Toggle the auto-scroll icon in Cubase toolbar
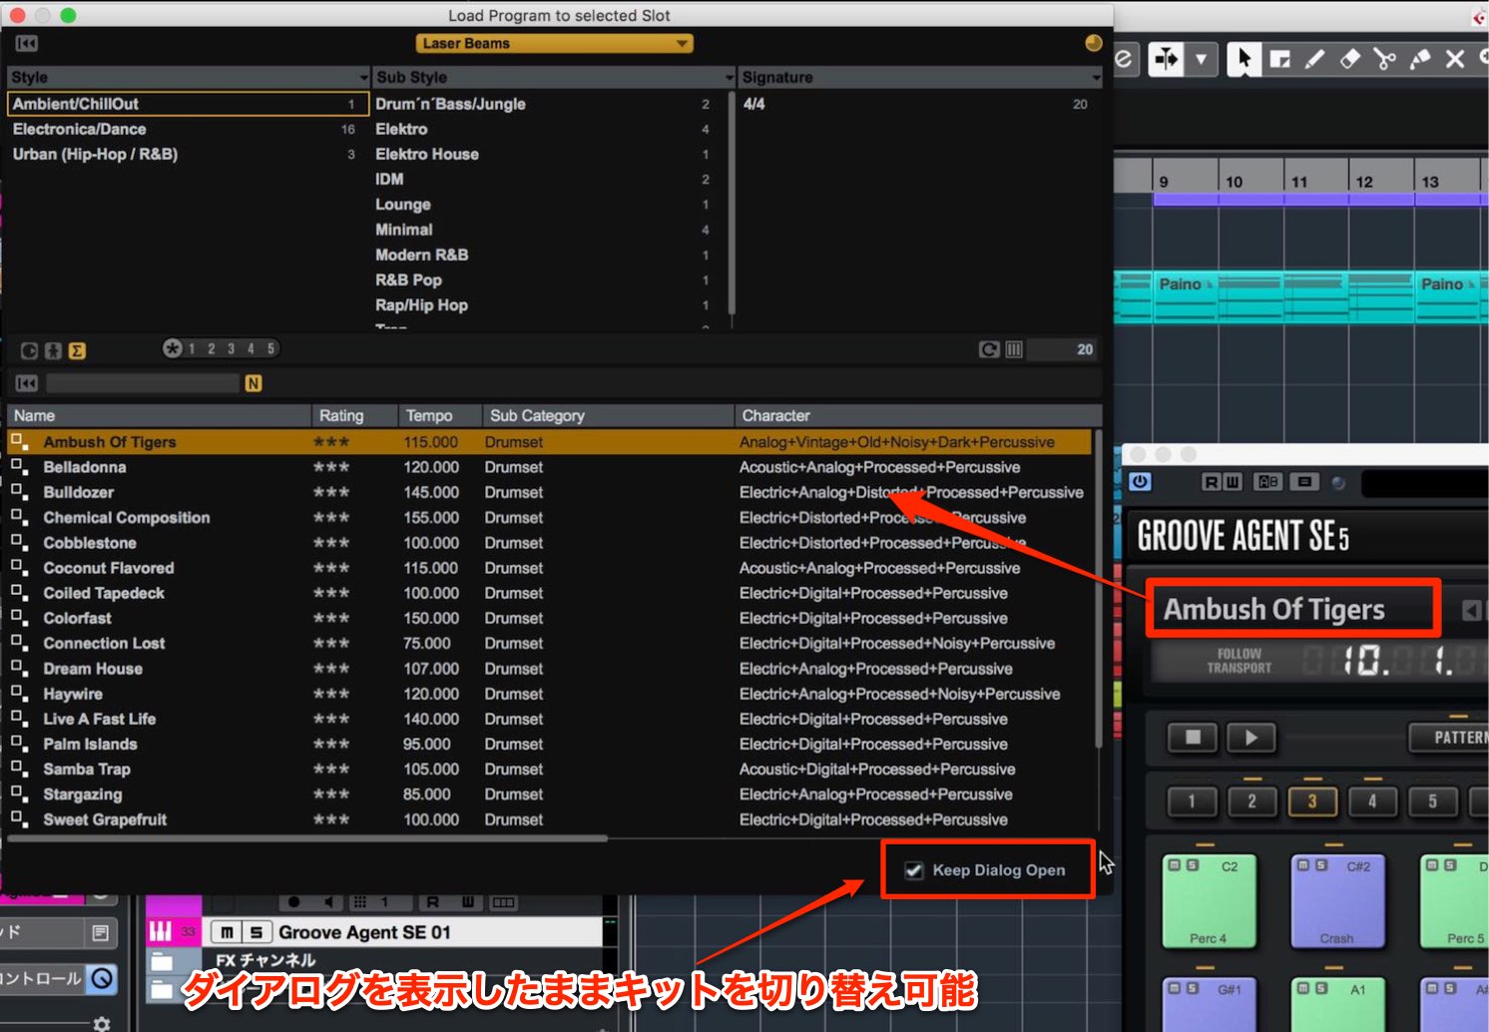Image resolution: width=1489 pixels, height=1032 pixels. point(1166,59)
